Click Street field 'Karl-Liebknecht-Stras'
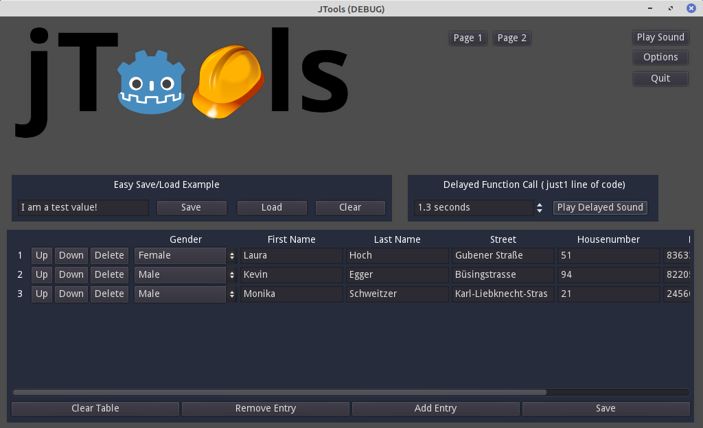703x428 pixels. (x=503, y=294)
